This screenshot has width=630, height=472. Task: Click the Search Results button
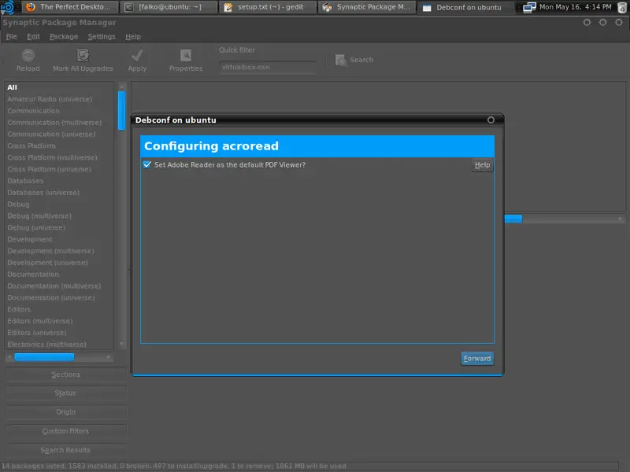click(66, 450)
